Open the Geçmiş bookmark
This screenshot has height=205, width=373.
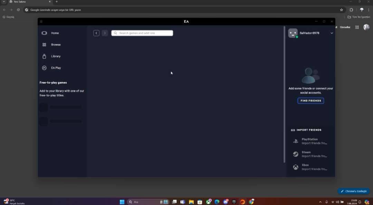pyautogui.click(x=8, y=17)
